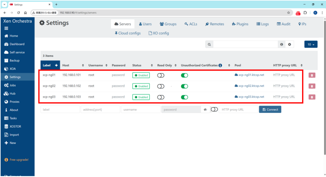Toggle Read Only for xcp-ng01
The width and height of the screenshot is (326, 177).
161,75
